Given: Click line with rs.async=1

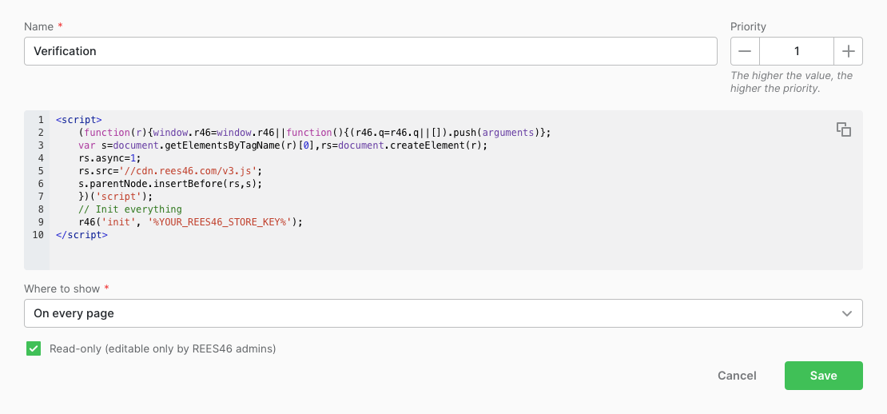Looking at the screenshot, I should (110, 158).
